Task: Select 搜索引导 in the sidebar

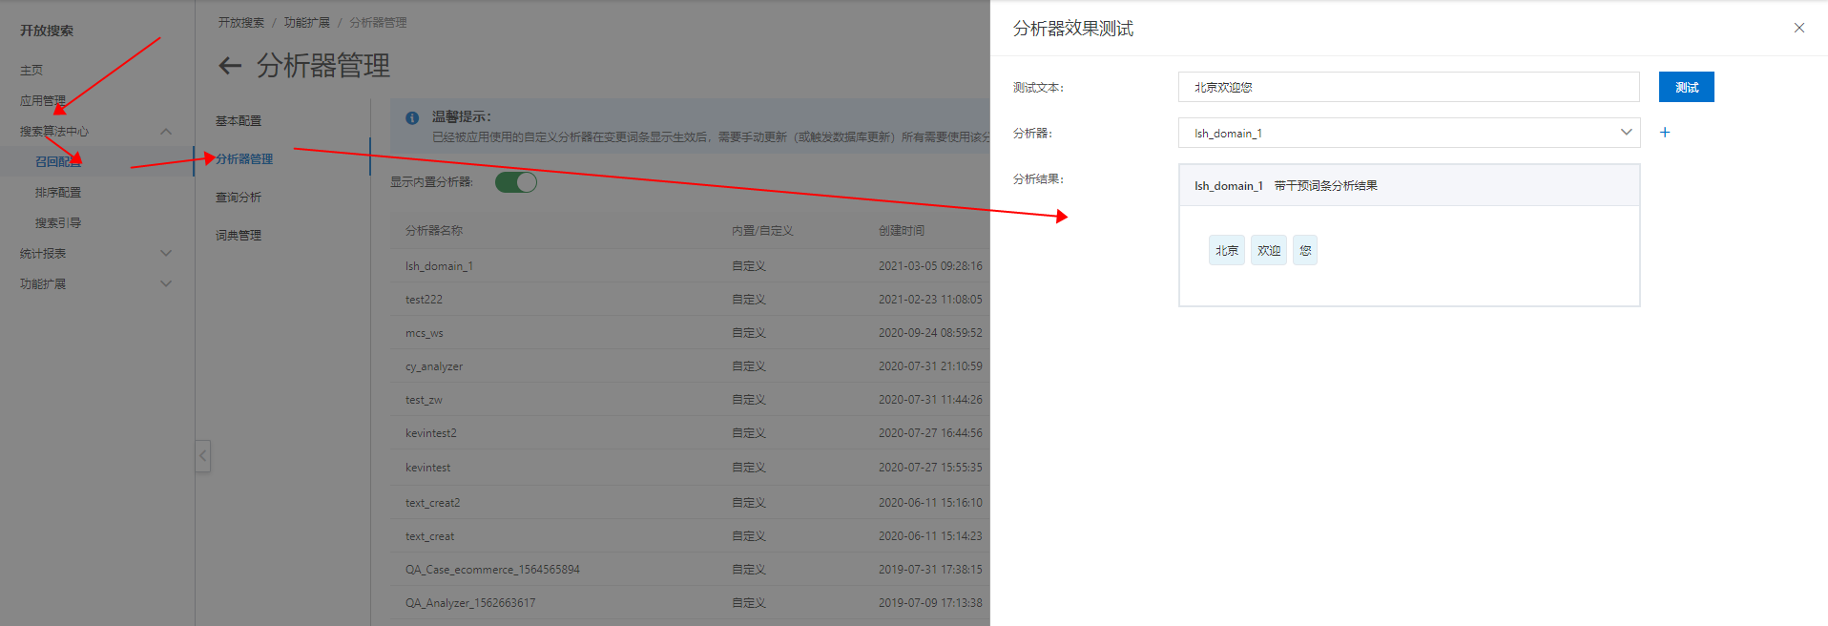Action: tap(58, 223)
